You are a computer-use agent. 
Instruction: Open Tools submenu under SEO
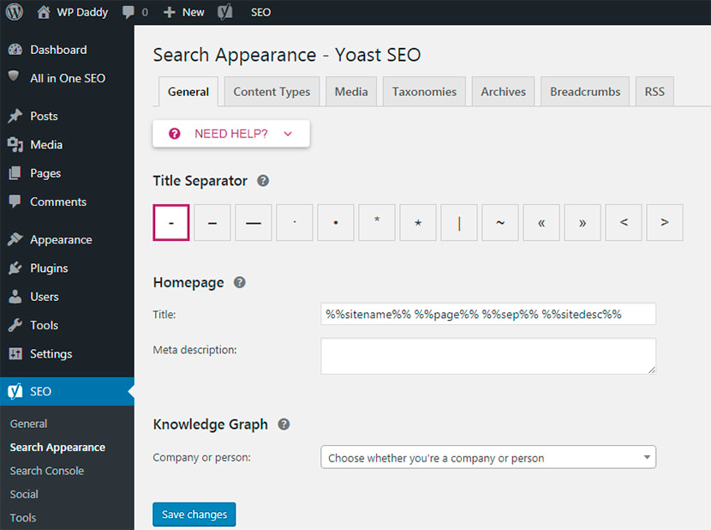click(x=22, y=518)
